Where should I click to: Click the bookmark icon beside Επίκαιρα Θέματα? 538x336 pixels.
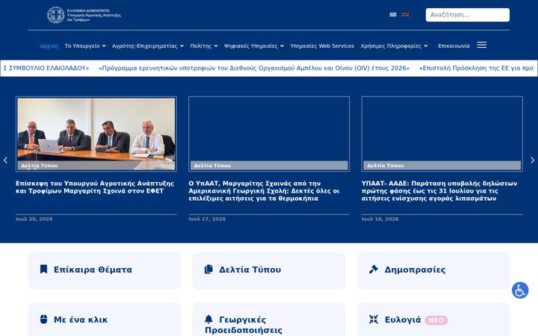pyautogui.click(x=43, y=269)
